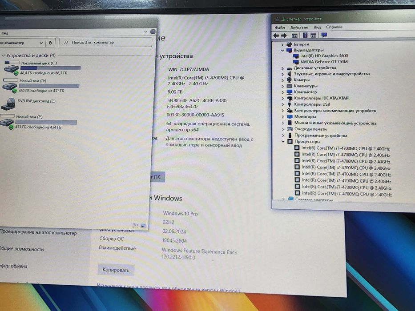Open the show/hide console tree toolbar icon
The width and height of the screenshot is (415, 311).
[x=294, y=36]
